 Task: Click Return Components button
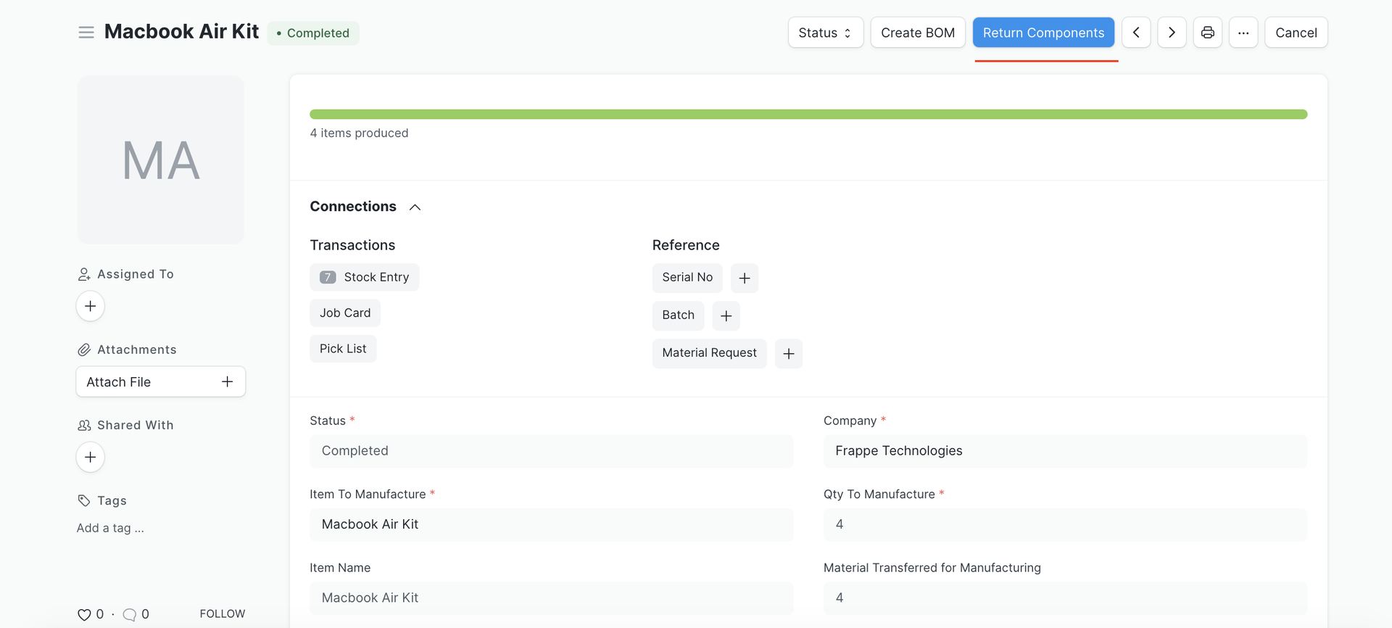[1043, 33]
